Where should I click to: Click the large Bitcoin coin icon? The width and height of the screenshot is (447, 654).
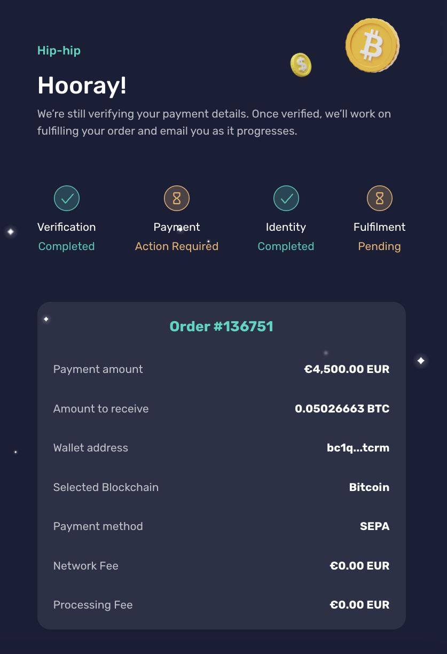click(x=372, y=45)
